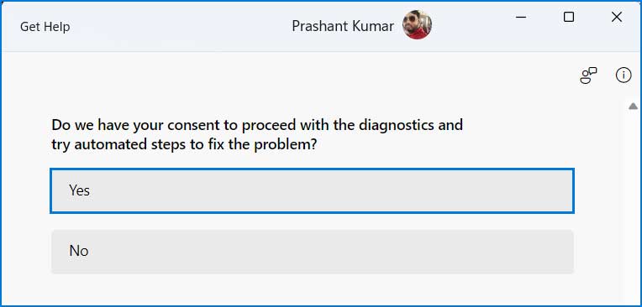Open the contact support agent icon
The height and width of the screenshot is (307, 642).
[x=589, y=75]
